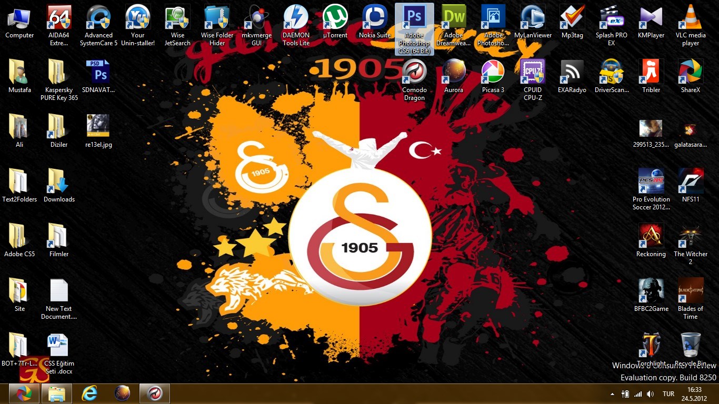Open the network signal tray icon
719x404 pixels.
coord(638,394)
